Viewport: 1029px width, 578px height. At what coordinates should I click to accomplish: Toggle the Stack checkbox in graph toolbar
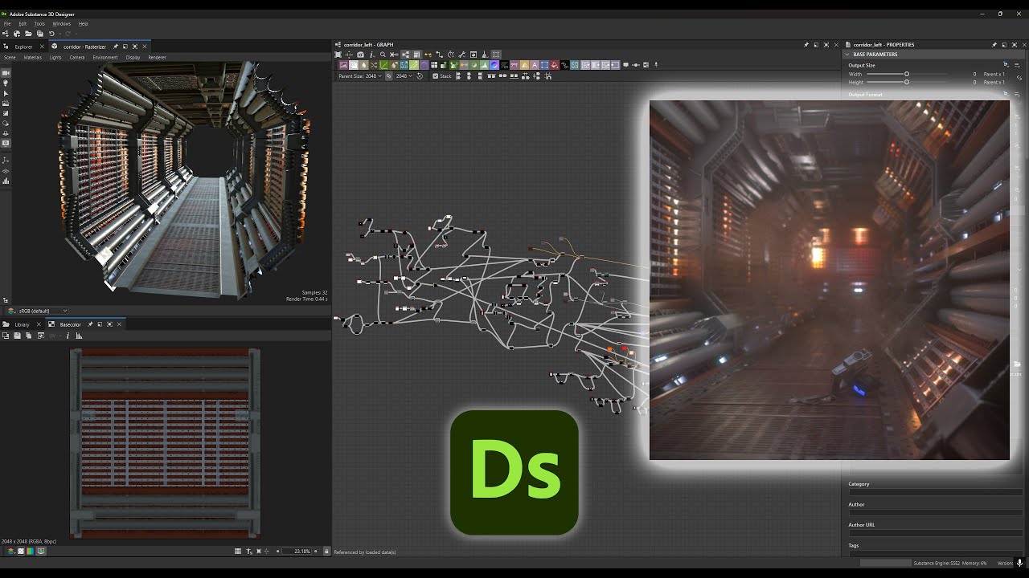pos(435,76)
